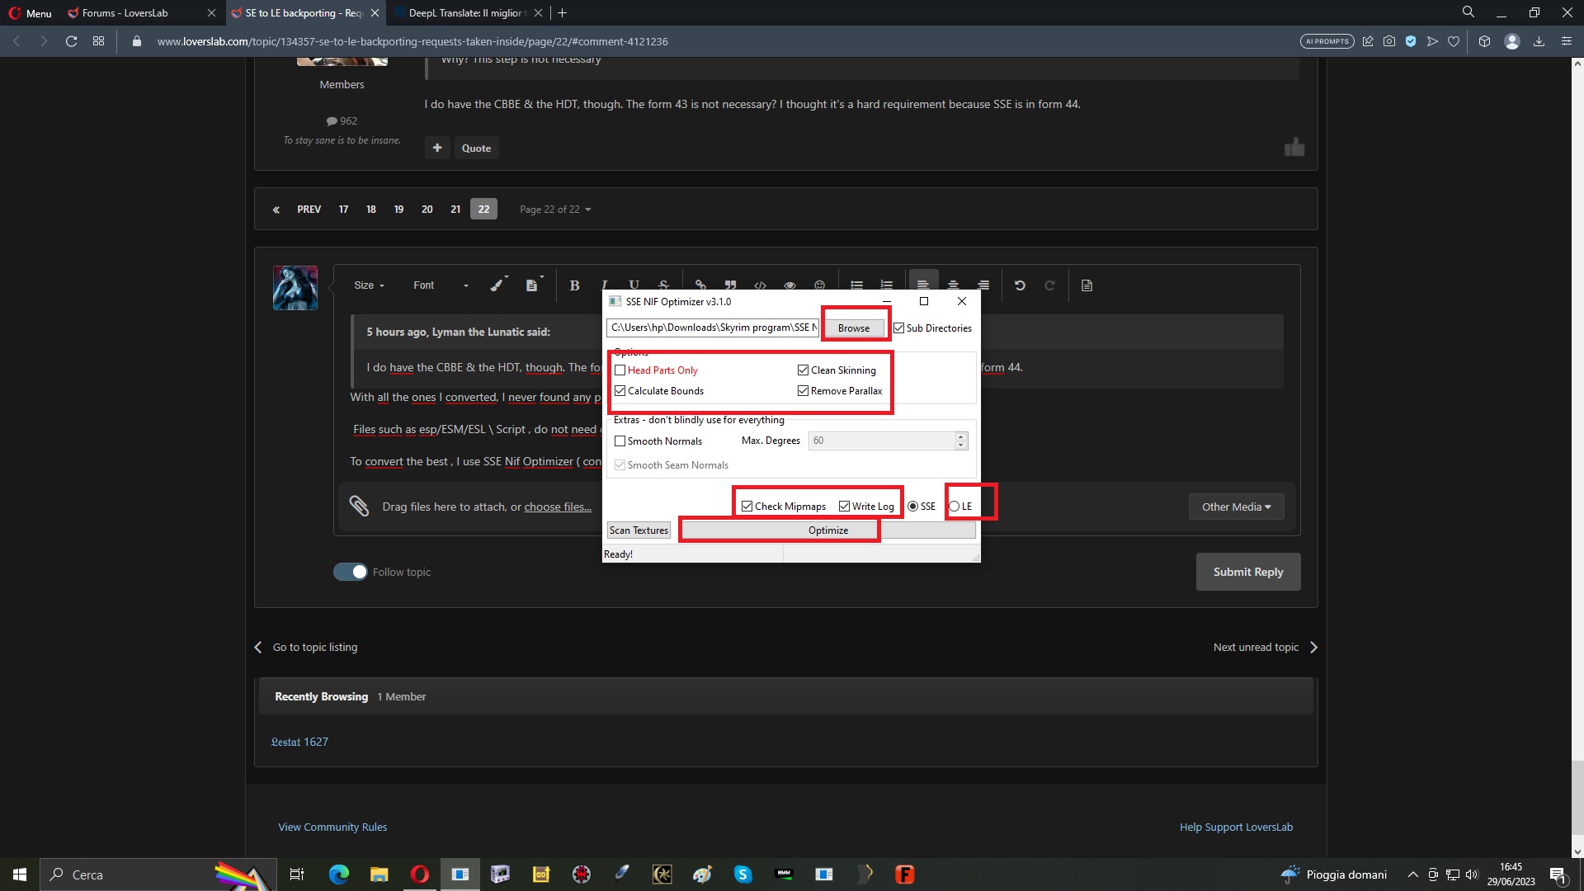
Task: Open the Size dropdown in editor
Action: click(x=369, y=285)
